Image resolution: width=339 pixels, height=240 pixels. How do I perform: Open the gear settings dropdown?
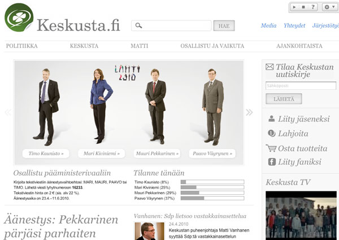tap(330, 7)
